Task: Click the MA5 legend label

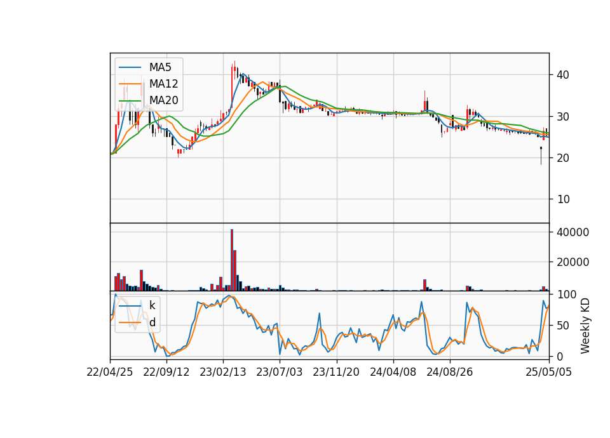Action: coord(160,67)
